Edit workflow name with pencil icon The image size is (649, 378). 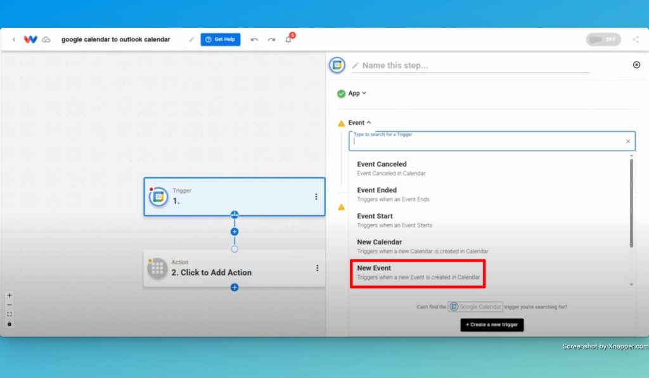pyautogui.click(x=191, y=40)
